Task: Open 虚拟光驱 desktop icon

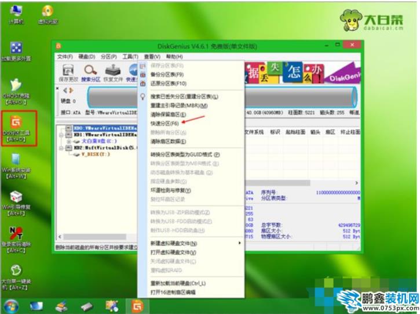Action: pyautogui.click(x=48, y=15)
